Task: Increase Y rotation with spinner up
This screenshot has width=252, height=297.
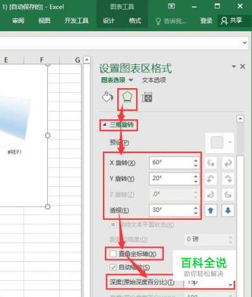Action: [196, 176]
